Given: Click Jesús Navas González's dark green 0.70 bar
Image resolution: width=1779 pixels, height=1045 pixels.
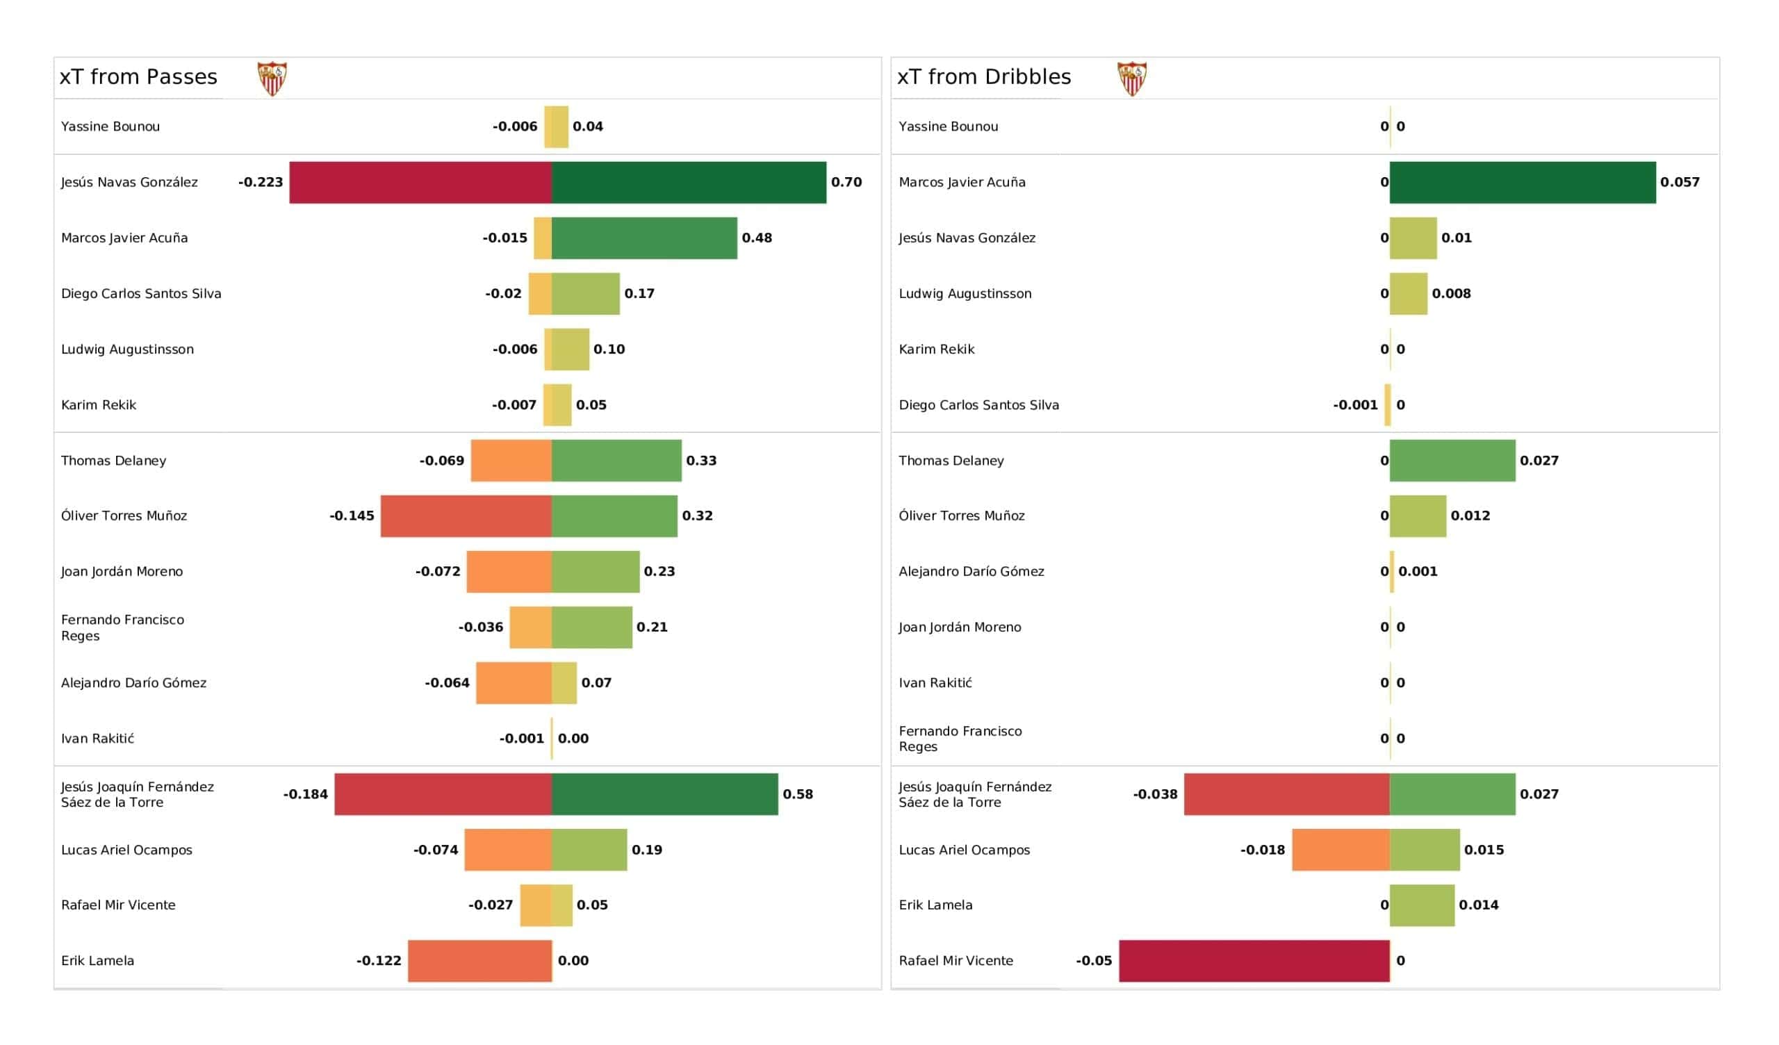Looking at the screenshot, I should pyautogui.click(x=688, y=182).
